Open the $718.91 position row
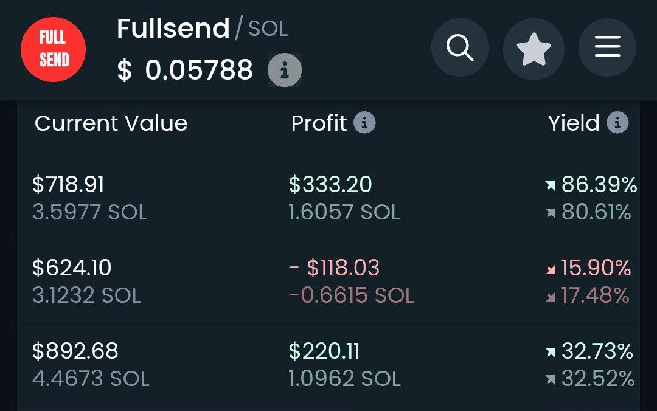The image size is (657, 411). pos(328,198)
